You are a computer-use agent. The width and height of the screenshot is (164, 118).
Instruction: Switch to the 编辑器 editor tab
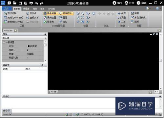26,9
